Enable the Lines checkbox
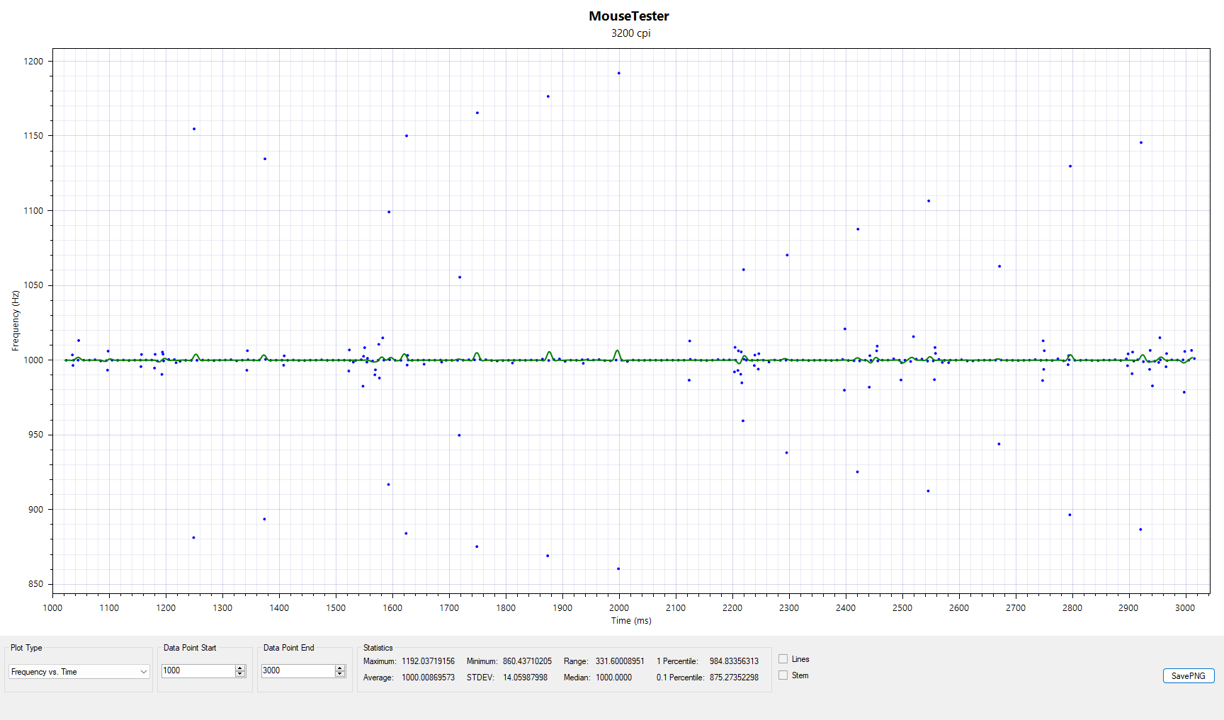Viewport: 1224px width, 720px height. click(x=783, y=659)
